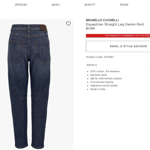Click the Zip fly with button closure line
The width and height of the screenshot is (150, 150).
tap(106, 78)
